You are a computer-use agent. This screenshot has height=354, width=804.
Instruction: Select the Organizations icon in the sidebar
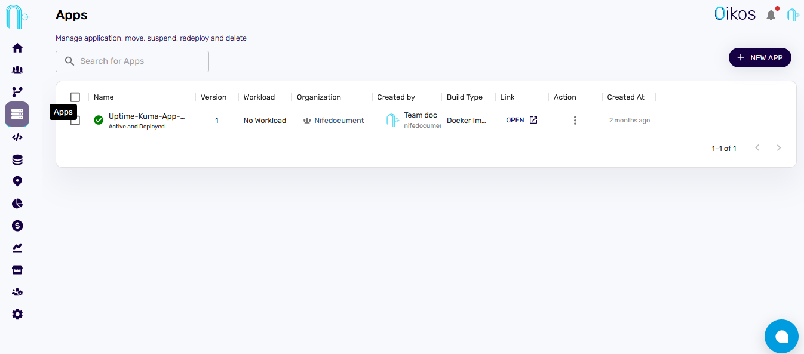[17, 69]
